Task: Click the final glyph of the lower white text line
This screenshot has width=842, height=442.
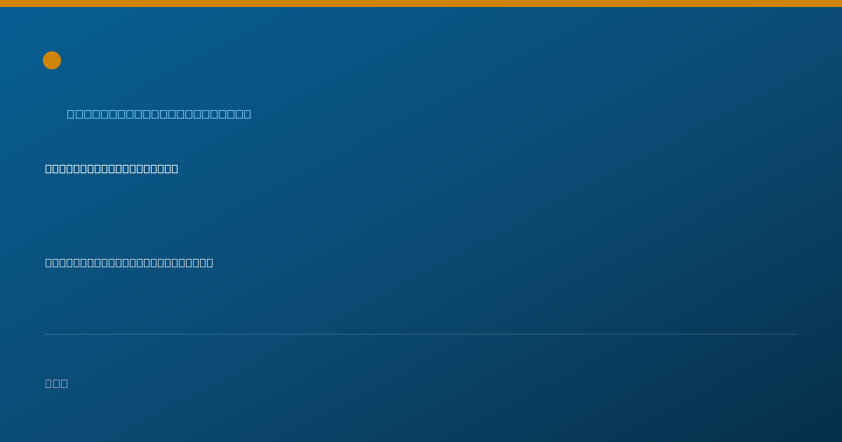Action: (x=209, y=262)
